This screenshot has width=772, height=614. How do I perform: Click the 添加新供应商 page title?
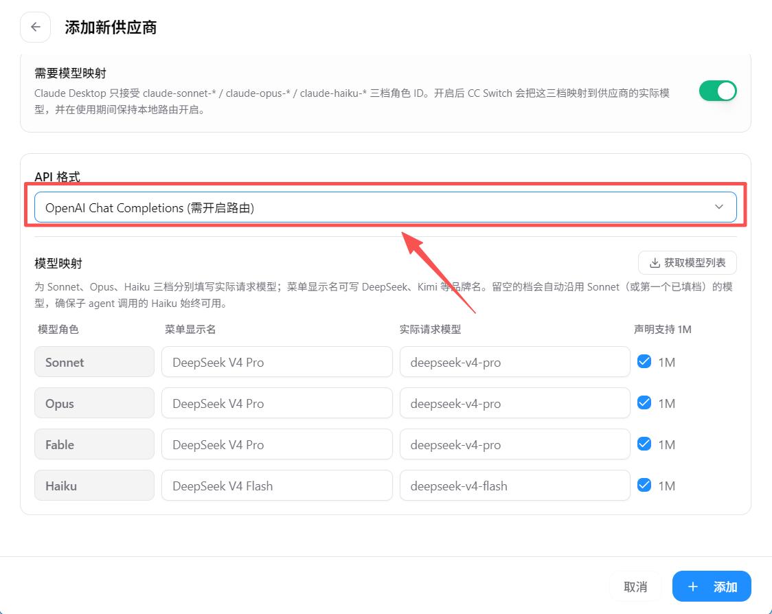111,27
